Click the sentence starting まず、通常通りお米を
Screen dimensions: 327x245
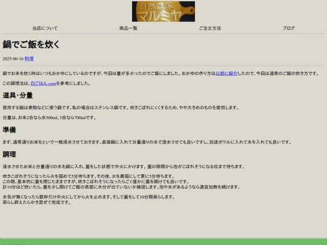pos(147,142)
